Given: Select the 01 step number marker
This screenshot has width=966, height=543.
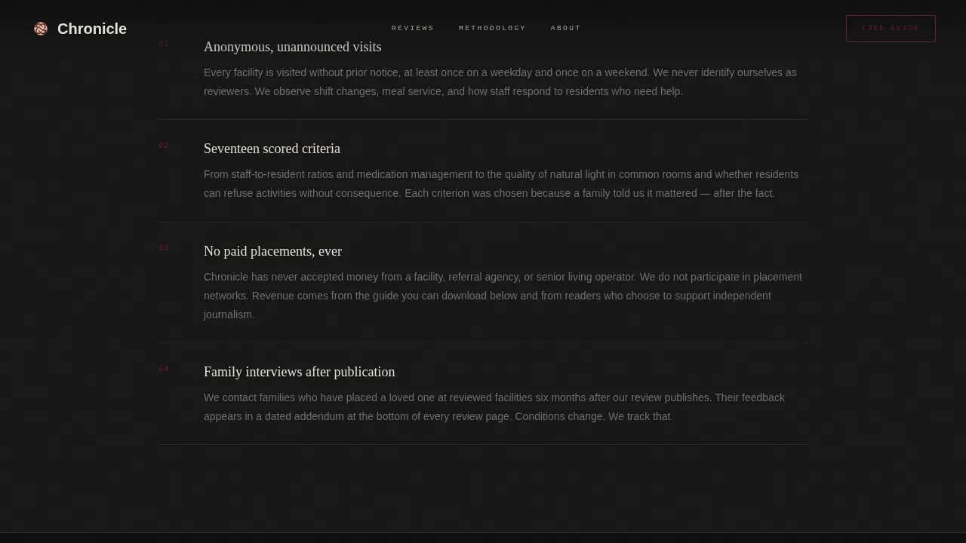Looking at the screenshot, I should click(164, 44).
